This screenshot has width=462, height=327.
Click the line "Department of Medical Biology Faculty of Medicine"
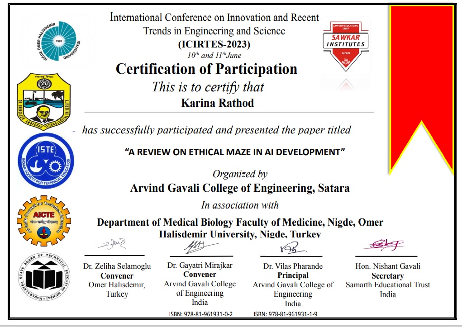(x=210, y=222)
